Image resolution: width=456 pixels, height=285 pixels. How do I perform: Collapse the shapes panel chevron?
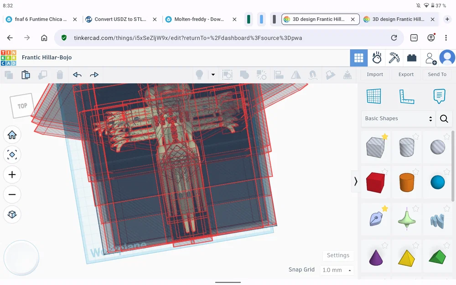tap(355, 181)
